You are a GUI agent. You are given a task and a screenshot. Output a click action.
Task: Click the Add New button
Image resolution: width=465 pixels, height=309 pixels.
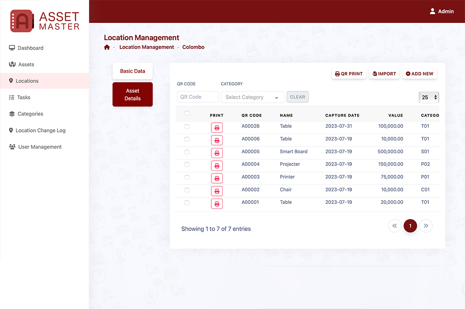tap(419, 74)
